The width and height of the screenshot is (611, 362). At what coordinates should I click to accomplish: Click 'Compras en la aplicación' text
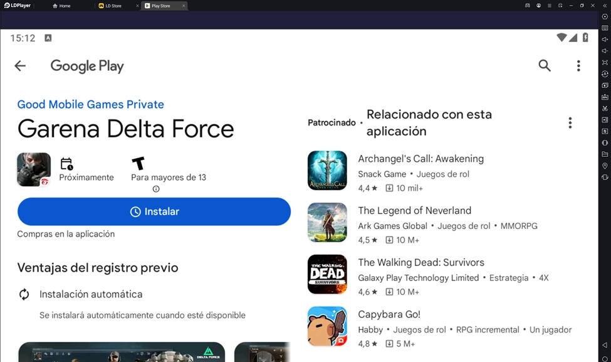[66, 233]
